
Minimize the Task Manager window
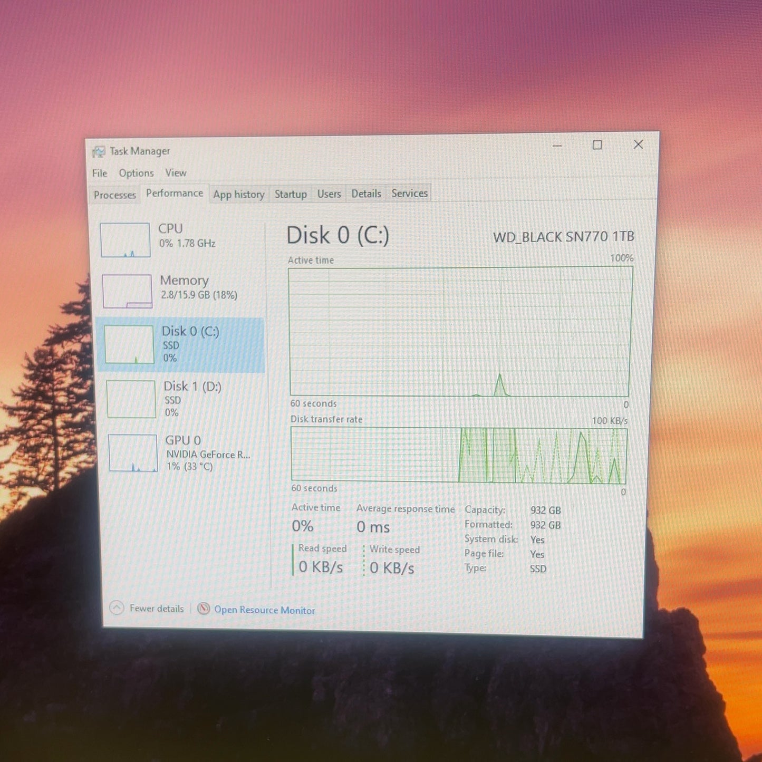click(557, 145)
